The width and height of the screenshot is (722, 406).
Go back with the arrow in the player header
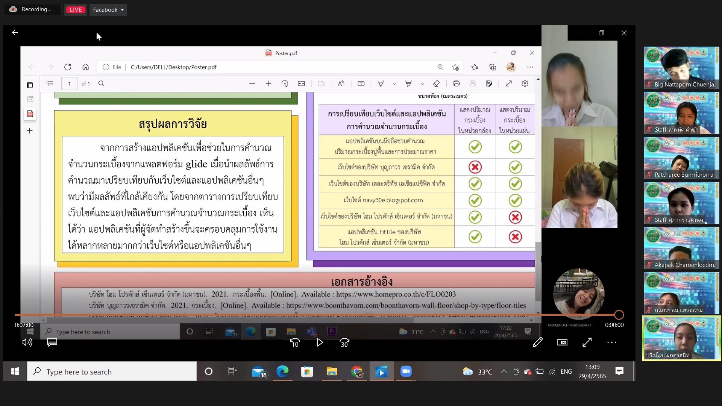tap(15, 32)
